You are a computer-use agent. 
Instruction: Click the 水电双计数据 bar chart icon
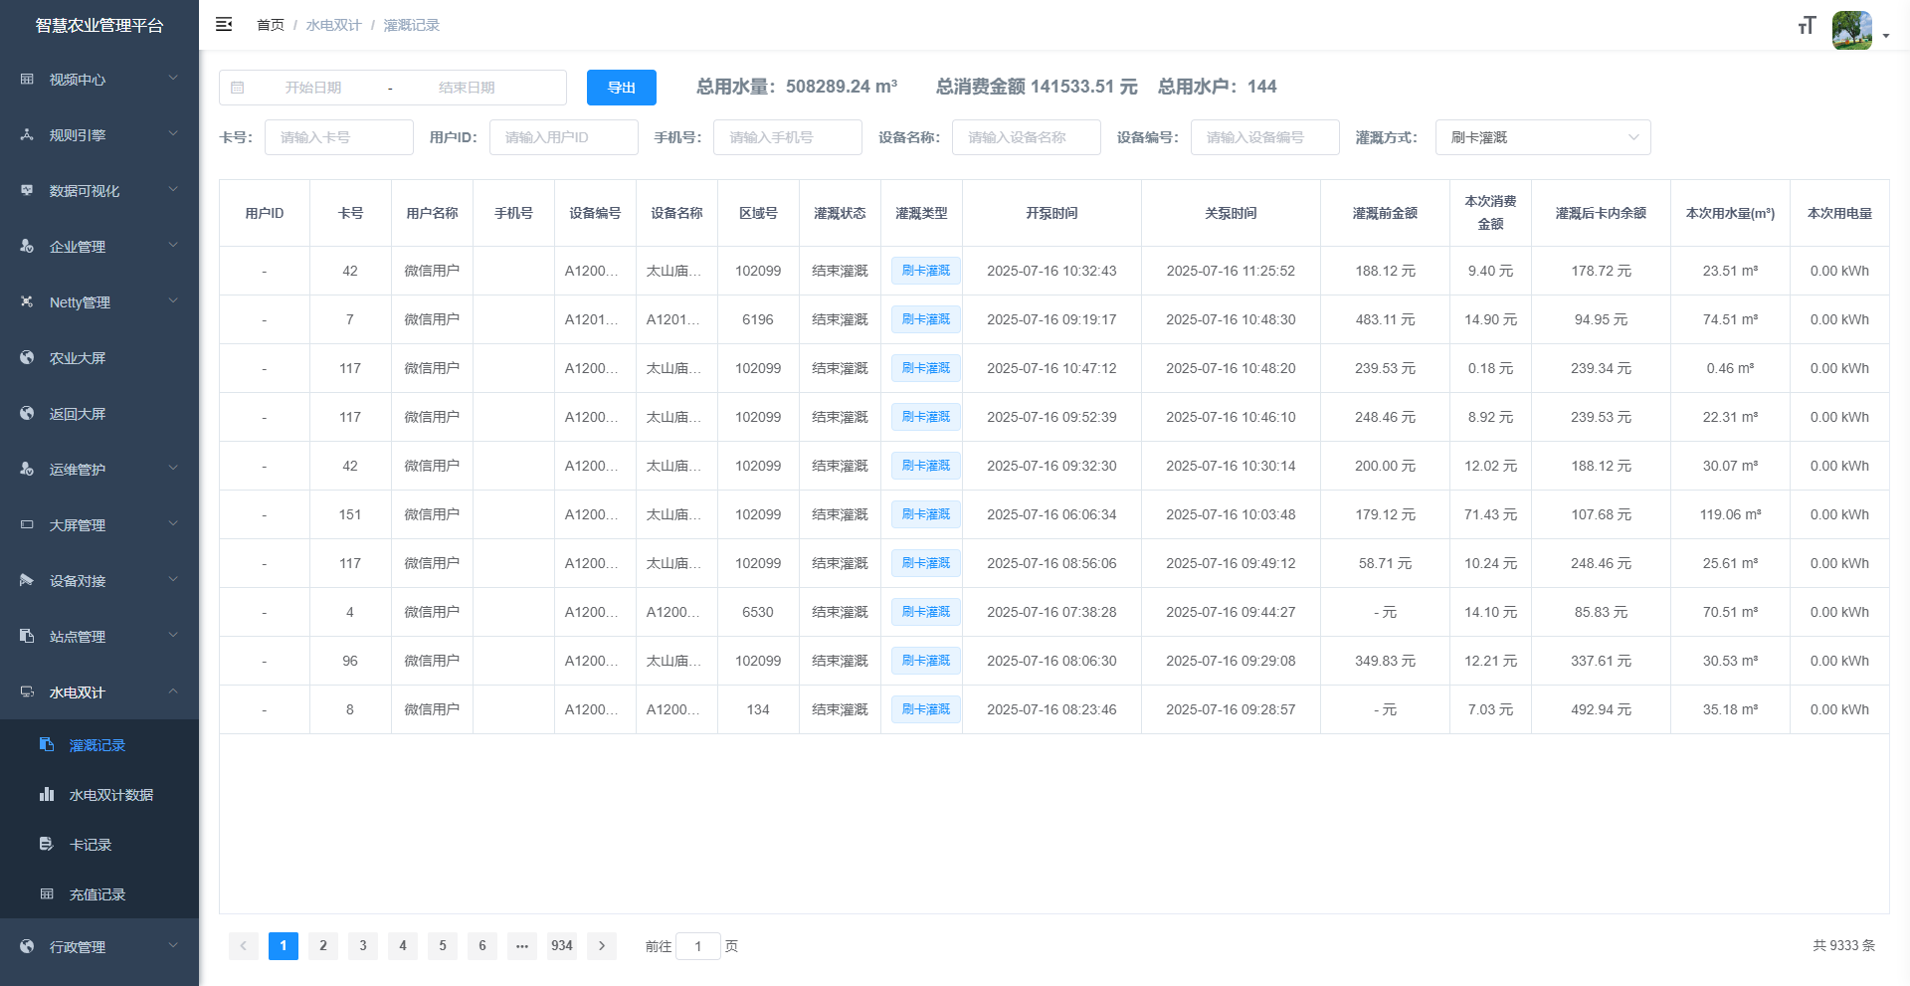pyautogui.click(x=47, y=795)
